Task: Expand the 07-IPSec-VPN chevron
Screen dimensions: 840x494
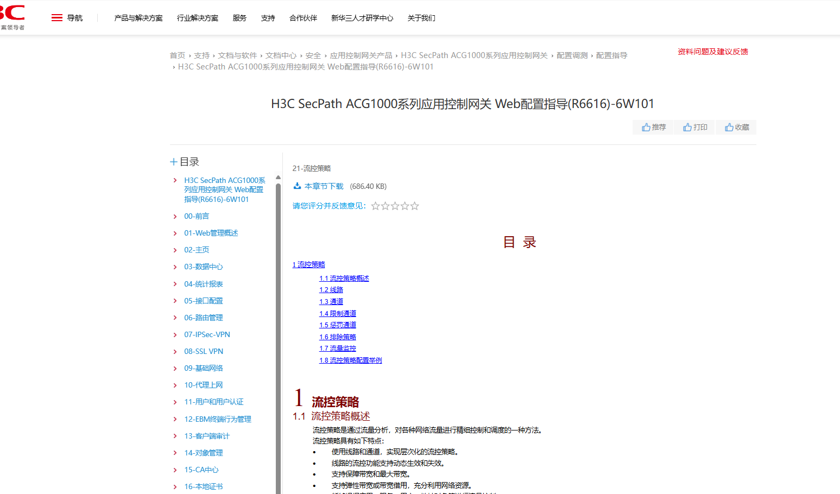Action: point(175,335)
